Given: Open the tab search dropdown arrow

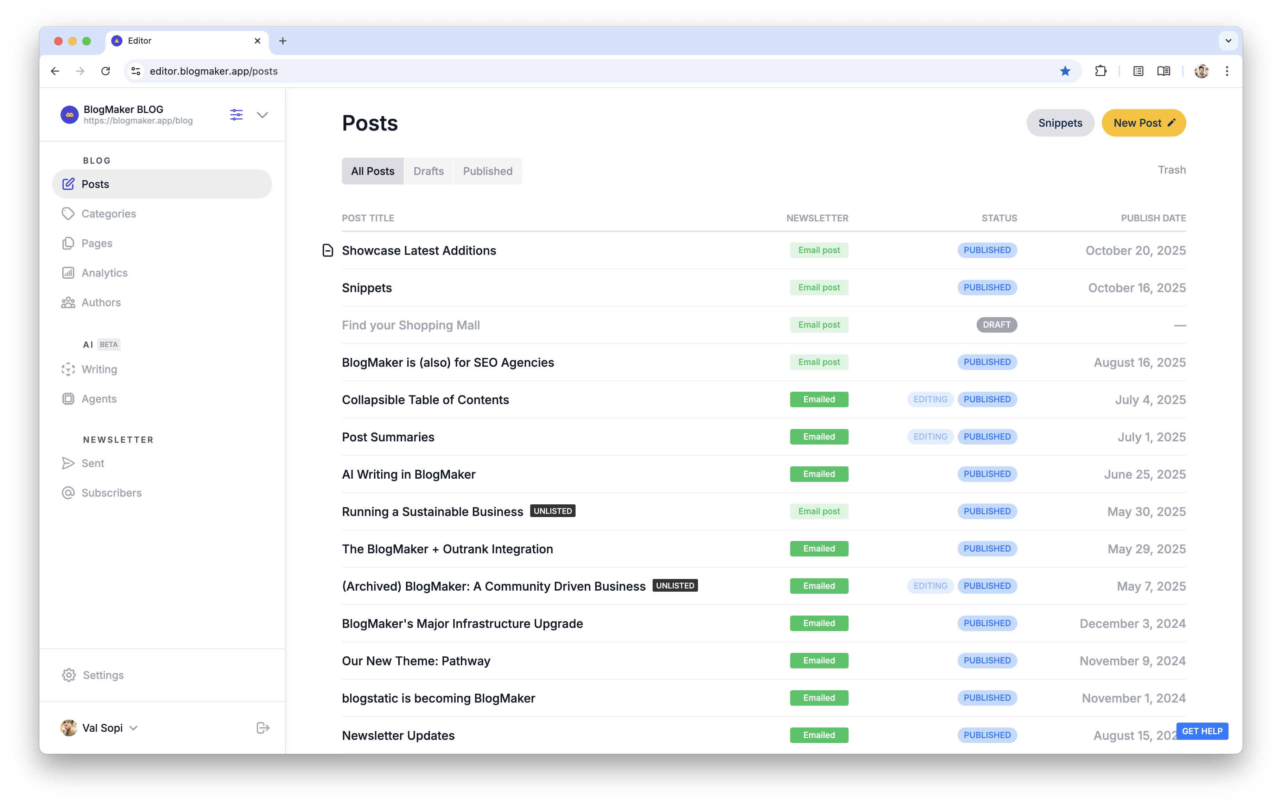Looking at the screenshot, I should (1228, 41).
